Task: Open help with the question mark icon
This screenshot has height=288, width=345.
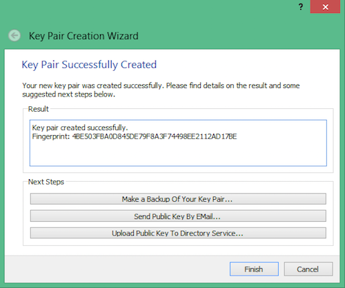Action: [x=301, y=7]
